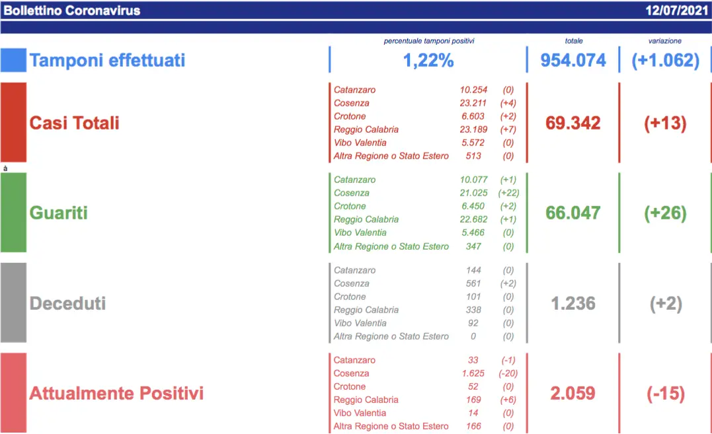
Task: Click the green block beside Guariti
Action: [13, 213]
